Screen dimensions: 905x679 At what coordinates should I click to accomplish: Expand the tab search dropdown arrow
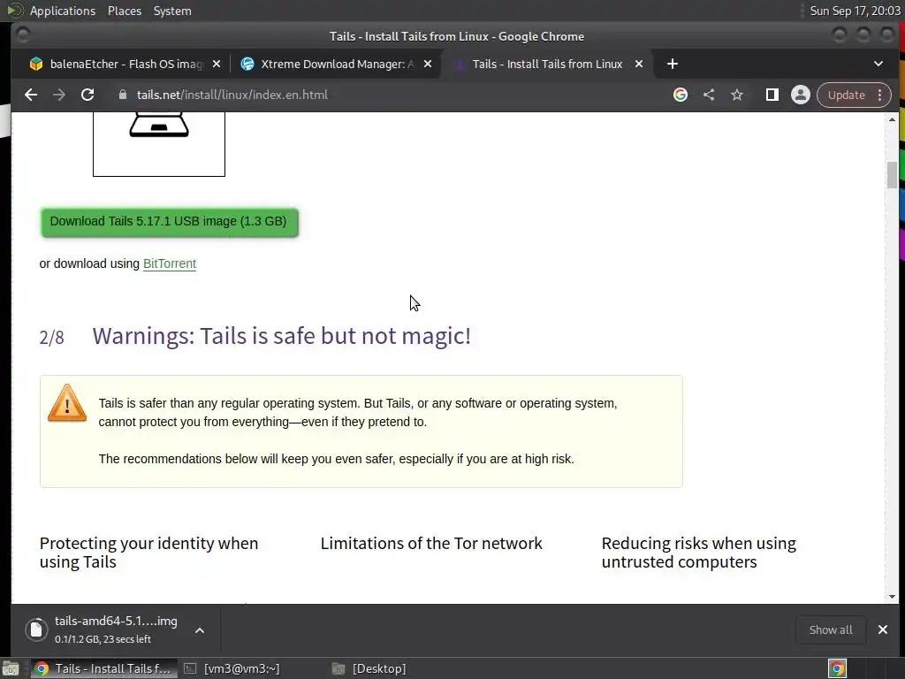(x=878, y=64)
